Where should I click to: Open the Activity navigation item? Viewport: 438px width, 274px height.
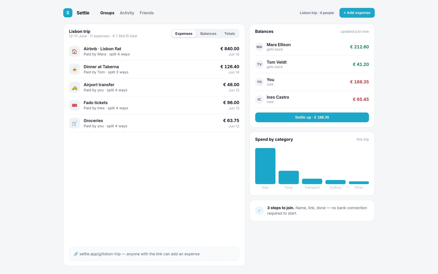(x=127, y=13)
